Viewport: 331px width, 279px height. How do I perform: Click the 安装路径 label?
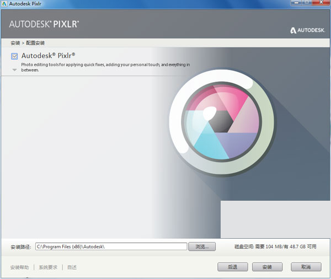click(x=21, y=247)
